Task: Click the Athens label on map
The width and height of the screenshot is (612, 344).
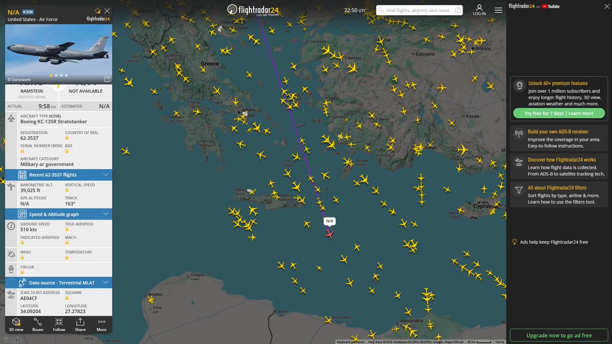Action: pyautogui.click(x=249, y=111)
